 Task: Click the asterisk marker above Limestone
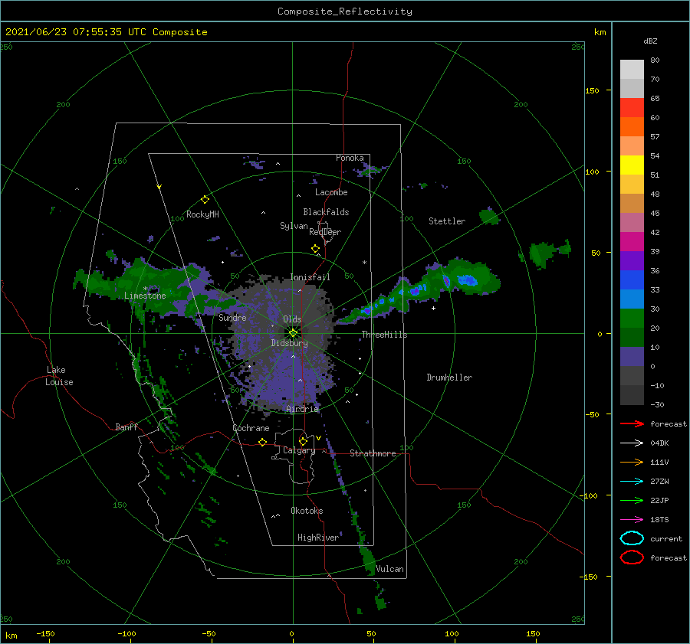tap(145, 289)
